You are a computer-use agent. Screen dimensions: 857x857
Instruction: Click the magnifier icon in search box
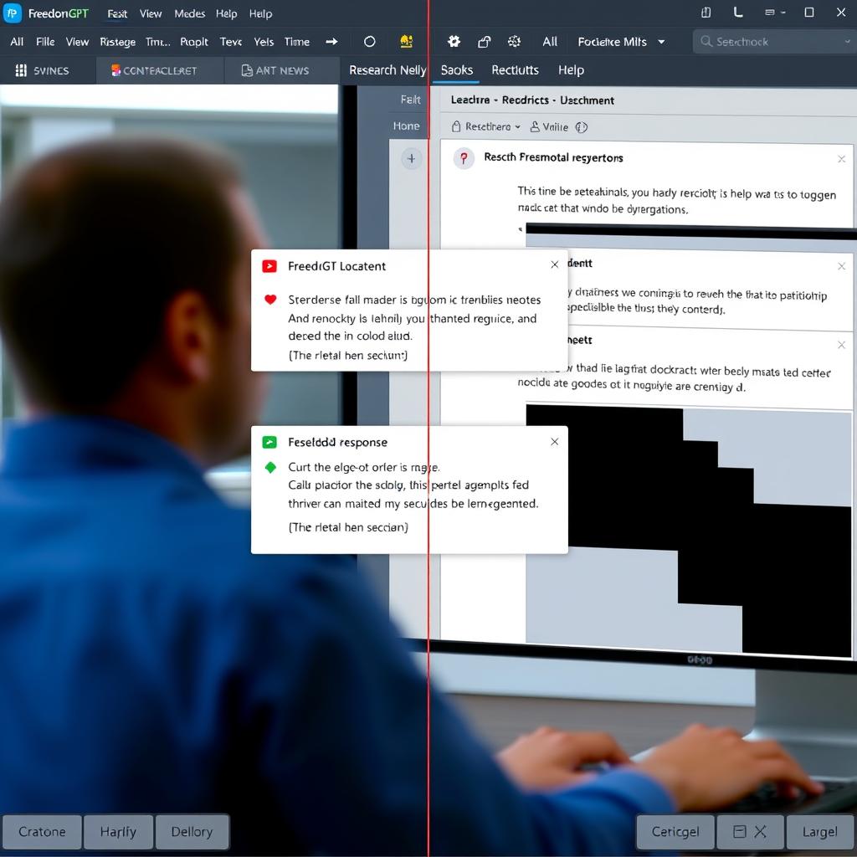tap(706, 42)
